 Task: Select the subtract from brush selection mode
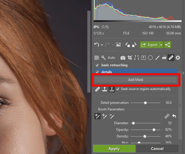pyautogui.click(x=112, y=116)
